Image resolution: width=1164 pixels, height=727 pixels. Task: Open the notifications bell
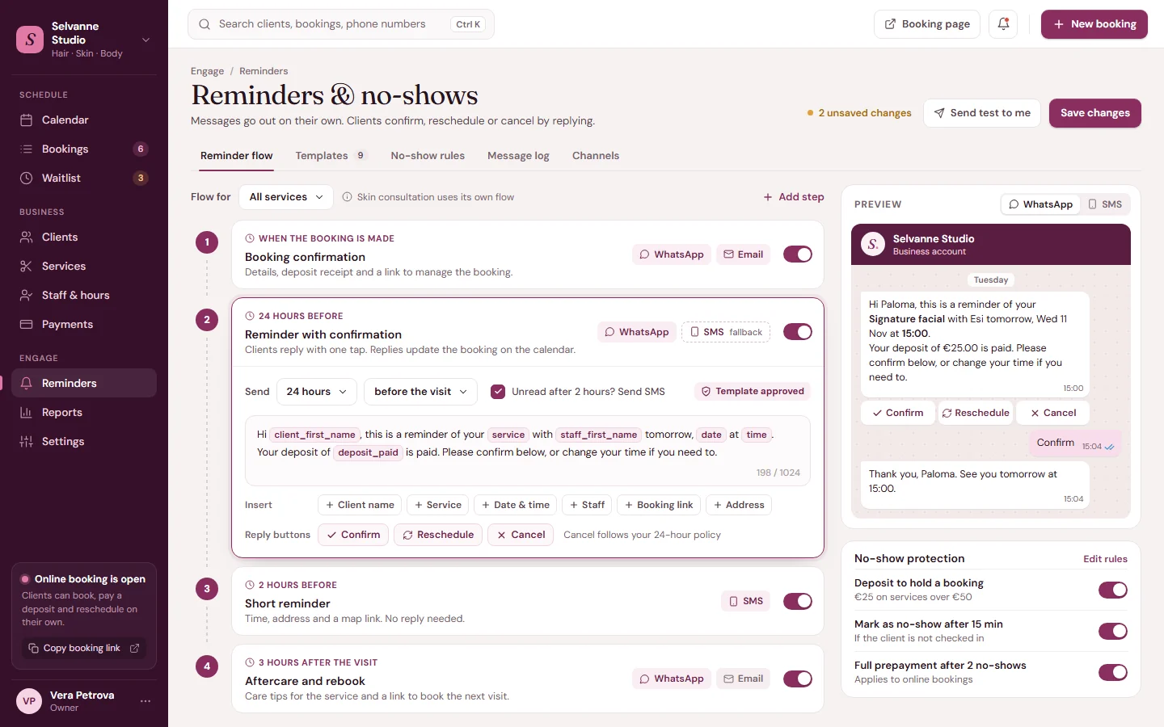pos(1003,24)
